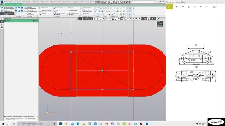This screenshot has height=126, width=225.
Task: Toggle fit-all dark button in view toolbar
Action: coord(142,19)
